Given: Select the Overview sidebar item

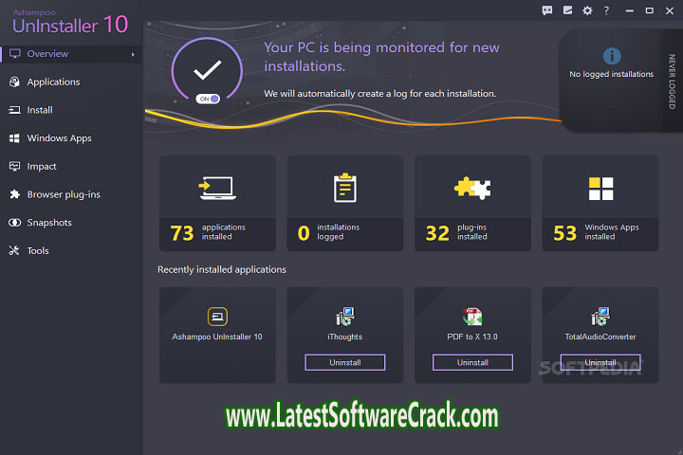Looking at the screenshot, I should [x=70, y=54].
